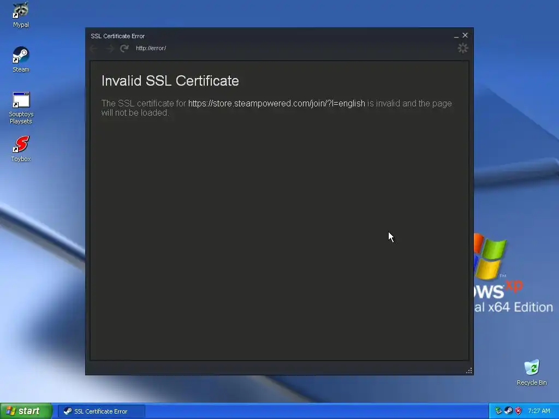Close the SSL Certificate Error window
Viewport: 559px width, 419px height.
[465, 35]
